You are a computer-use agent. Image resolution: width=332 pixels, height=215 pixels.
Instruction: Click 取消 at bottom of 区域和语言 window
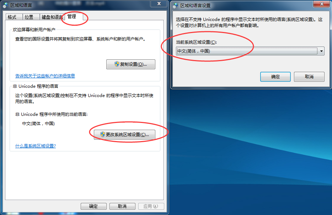[122, 206]
